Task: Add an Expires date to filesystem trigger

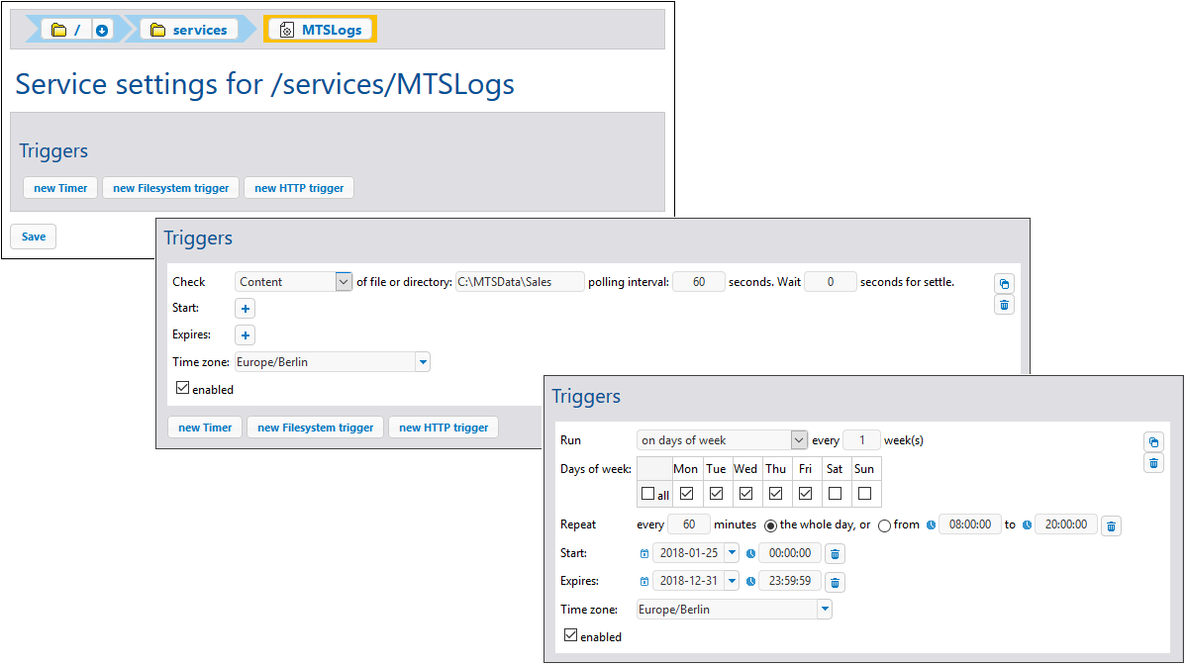Action: click(x=246, y=334)
